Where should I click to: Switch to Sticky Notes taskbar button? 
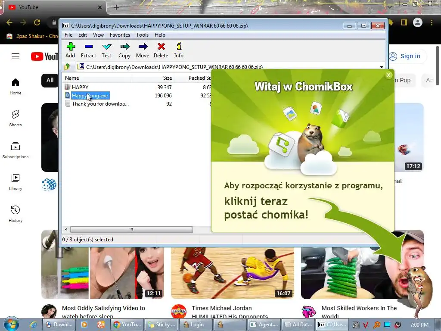[162, 325]
